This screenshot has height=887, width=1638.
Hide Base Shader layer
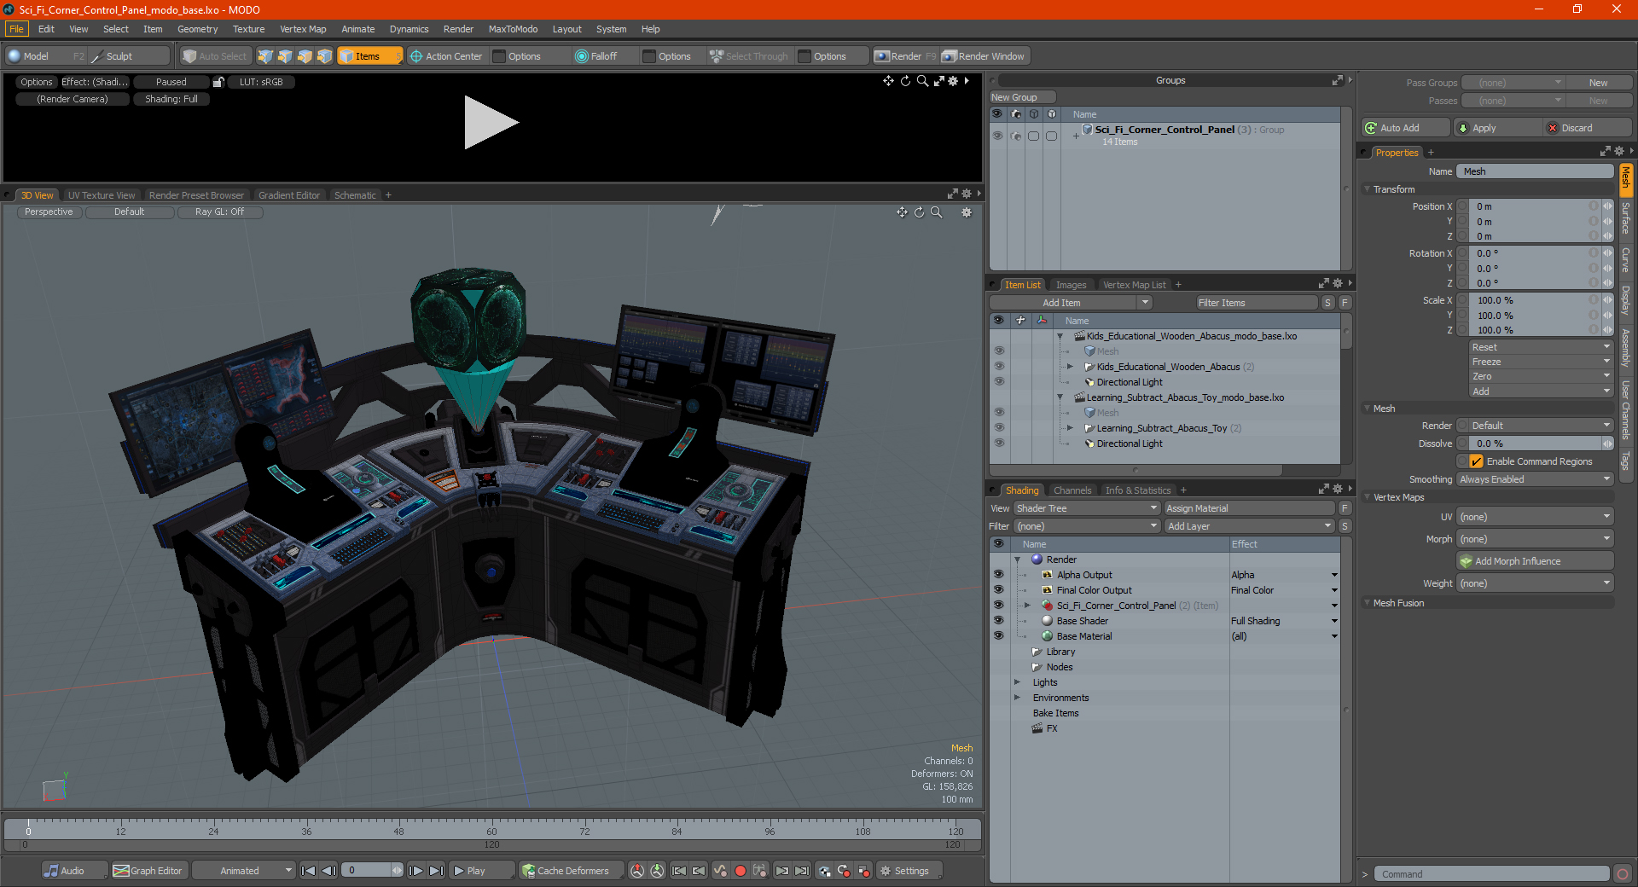coord(998,621)
